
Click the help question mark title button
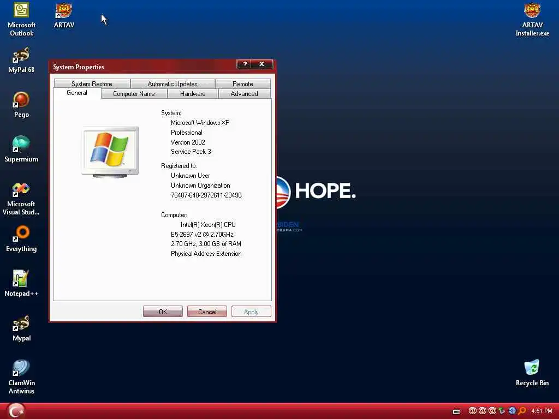tap(245, 64)
